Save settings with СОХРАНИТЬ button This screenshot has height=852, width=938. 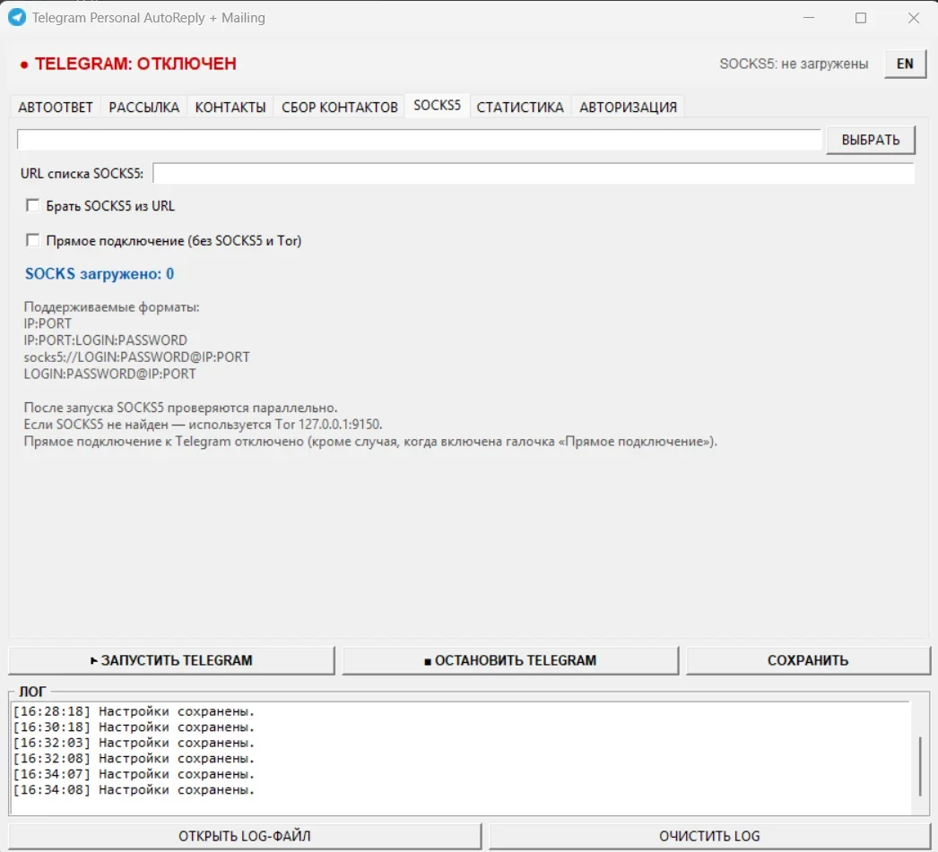pos(808,660)
